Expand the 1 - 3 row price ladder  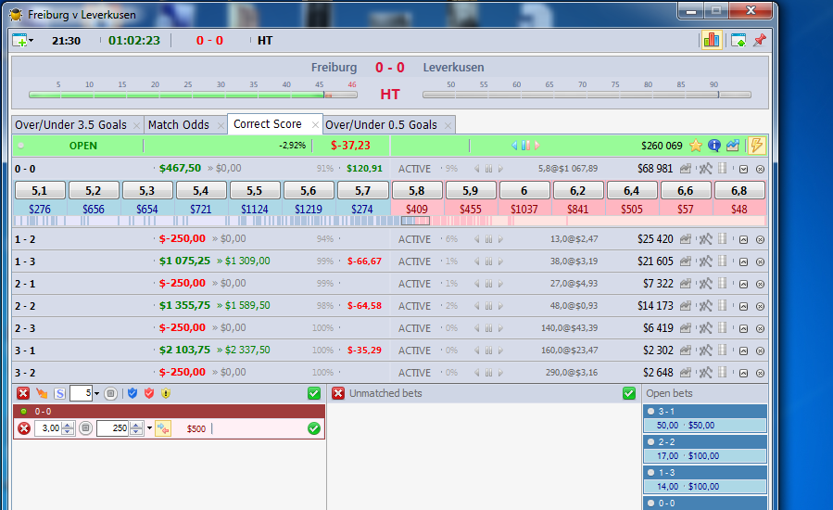744,261
